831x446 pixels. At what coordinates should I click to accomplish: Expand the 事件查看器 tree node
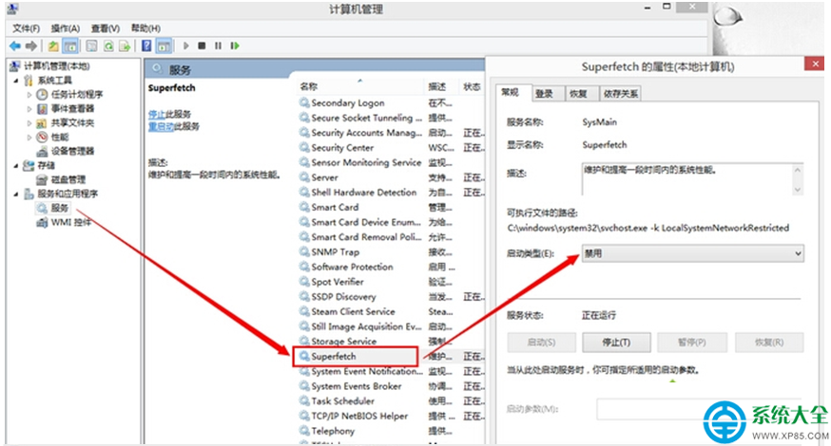(29, 109)
